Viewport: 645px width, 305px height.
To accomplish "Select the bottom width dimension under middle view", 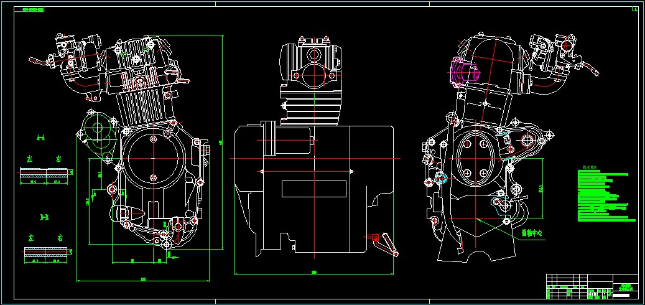I will pos(314,273).
